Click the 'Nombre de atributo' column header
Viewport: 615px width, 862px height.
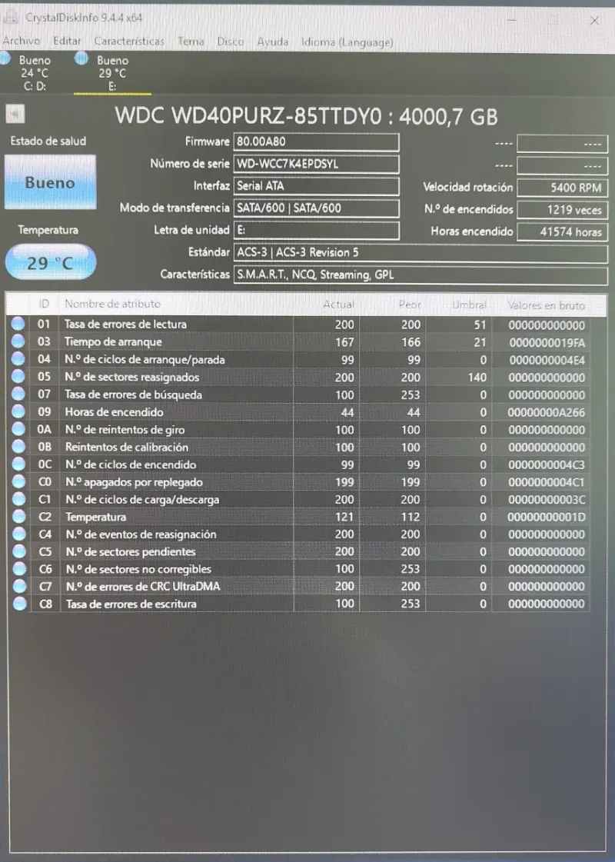pos(112,304)
